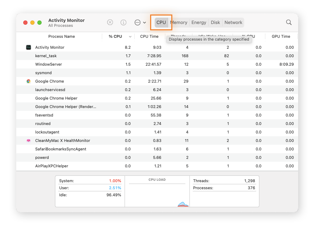Screen dimensions: 314x227
Task: Open process info with the (i) icon
Action: point(123,22)
